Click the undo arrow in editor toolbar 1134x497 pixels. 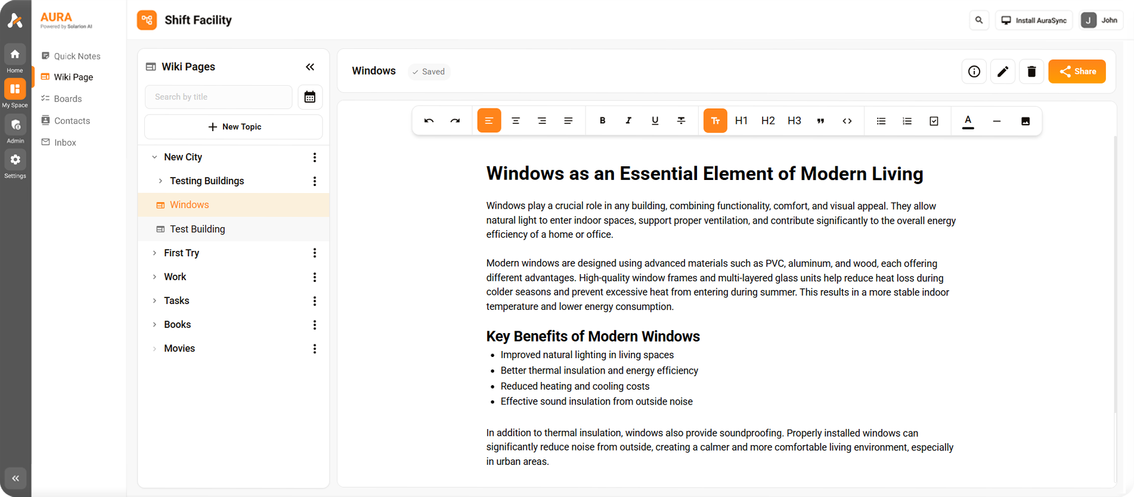[429, 121]
